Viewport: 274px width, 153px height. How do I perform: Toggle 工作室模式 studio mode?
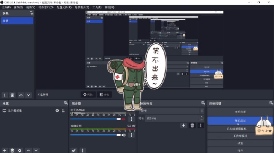pos(240,136)
